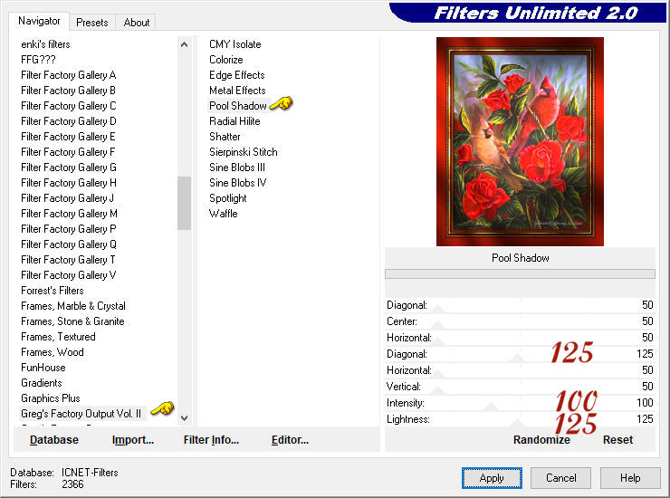670x498 pixels.
Task: Switch to the Navigator tab
Action: click(39, 21)
